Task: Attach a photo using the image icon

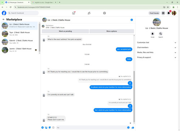Action: [x=46, y=127]
